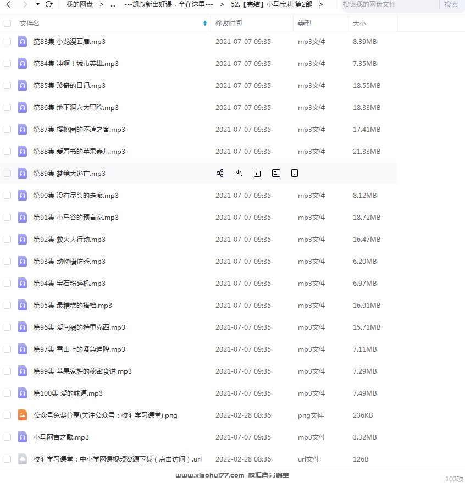This screenshot has height=483, width=465.
Task: Sort by 大小 column header
Action: point(359,24)
